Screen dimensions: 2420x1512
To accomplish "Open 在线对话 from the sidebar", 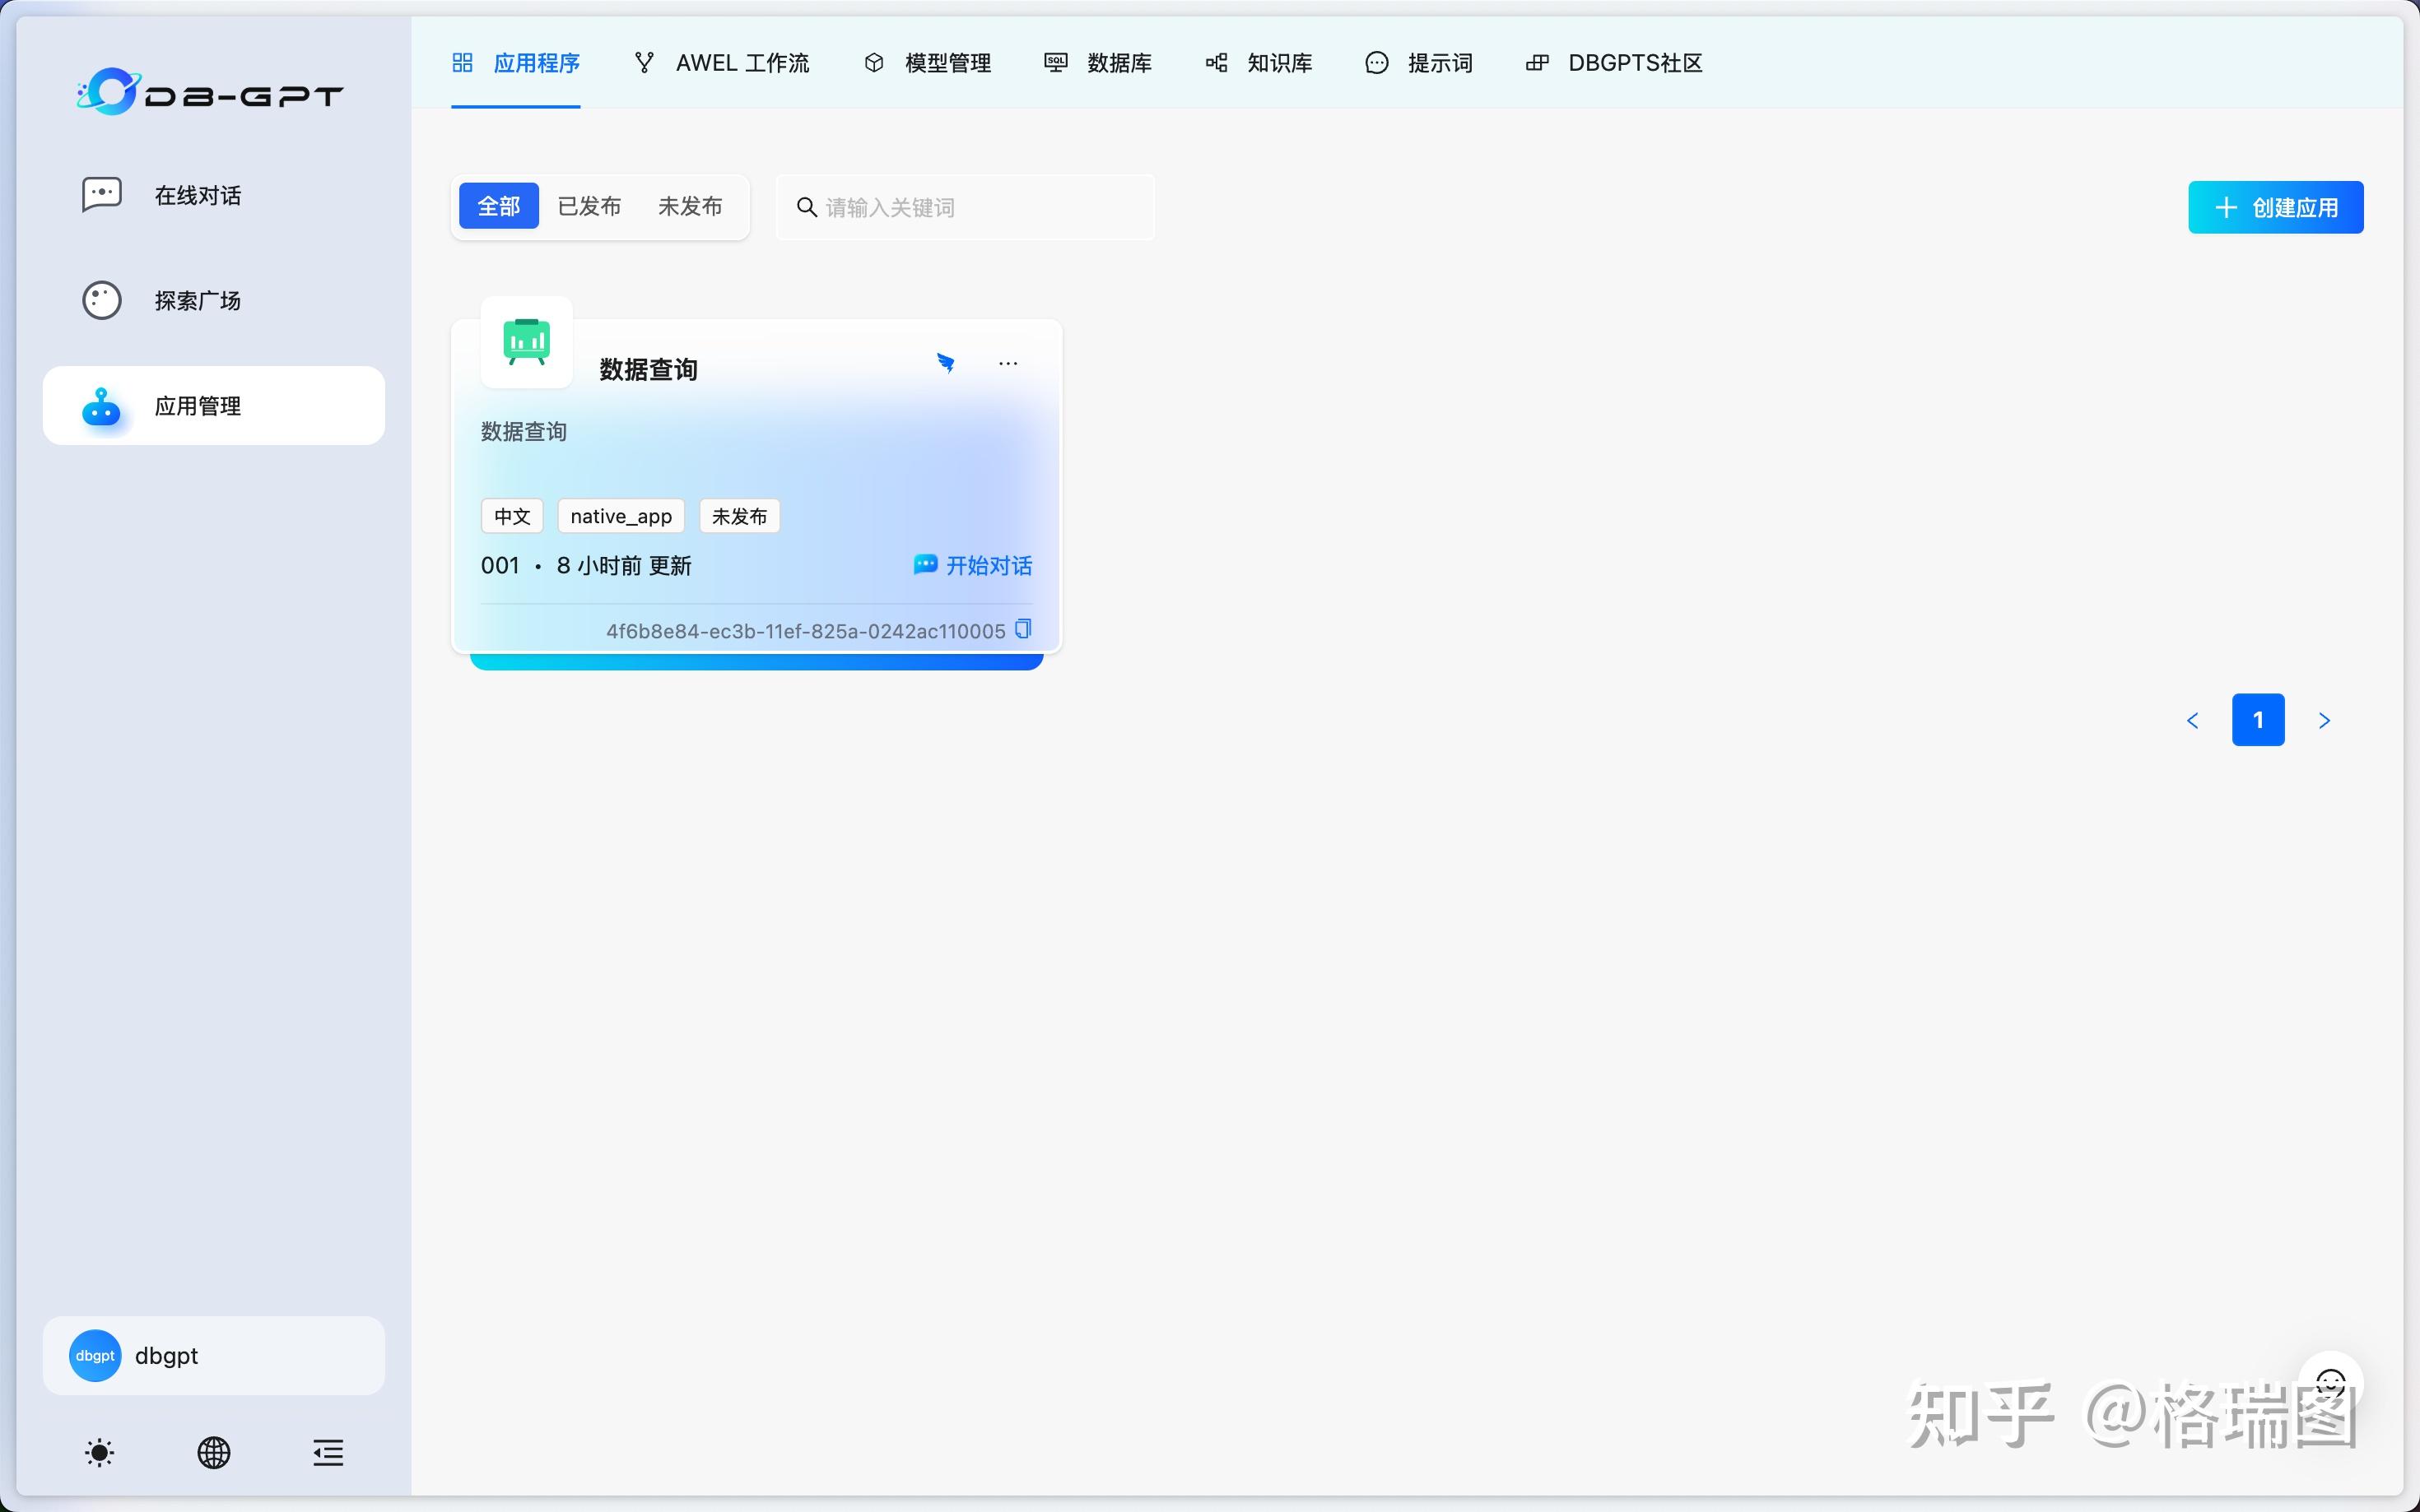I will 196,195.
